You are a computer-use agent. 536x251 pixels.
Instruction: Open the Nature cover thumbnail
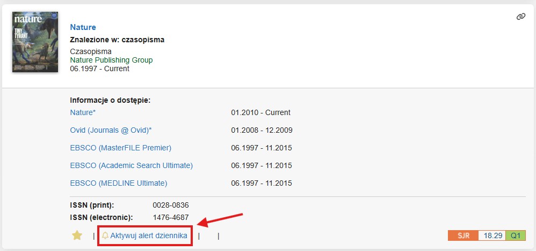click(35, 42)
